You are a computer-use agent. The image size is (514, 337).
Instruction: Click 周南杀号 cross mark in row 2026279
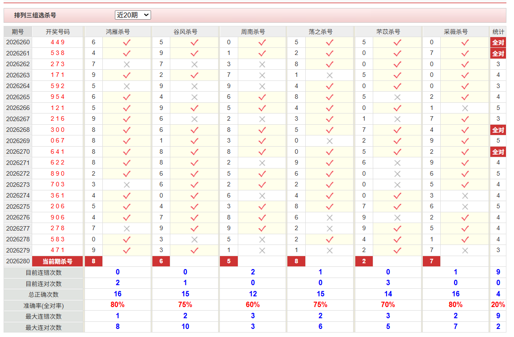point(262,250)
